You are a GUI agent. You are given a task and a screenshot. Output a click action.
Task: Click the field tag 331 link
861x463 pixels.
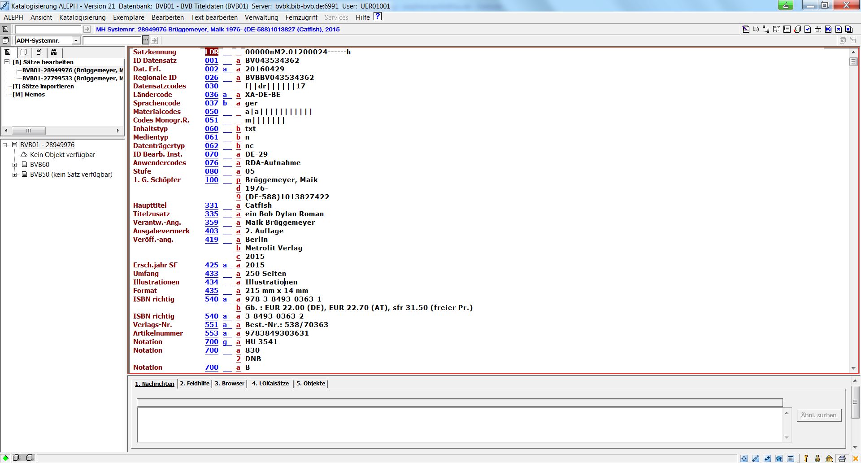click(x=211, y=205)
